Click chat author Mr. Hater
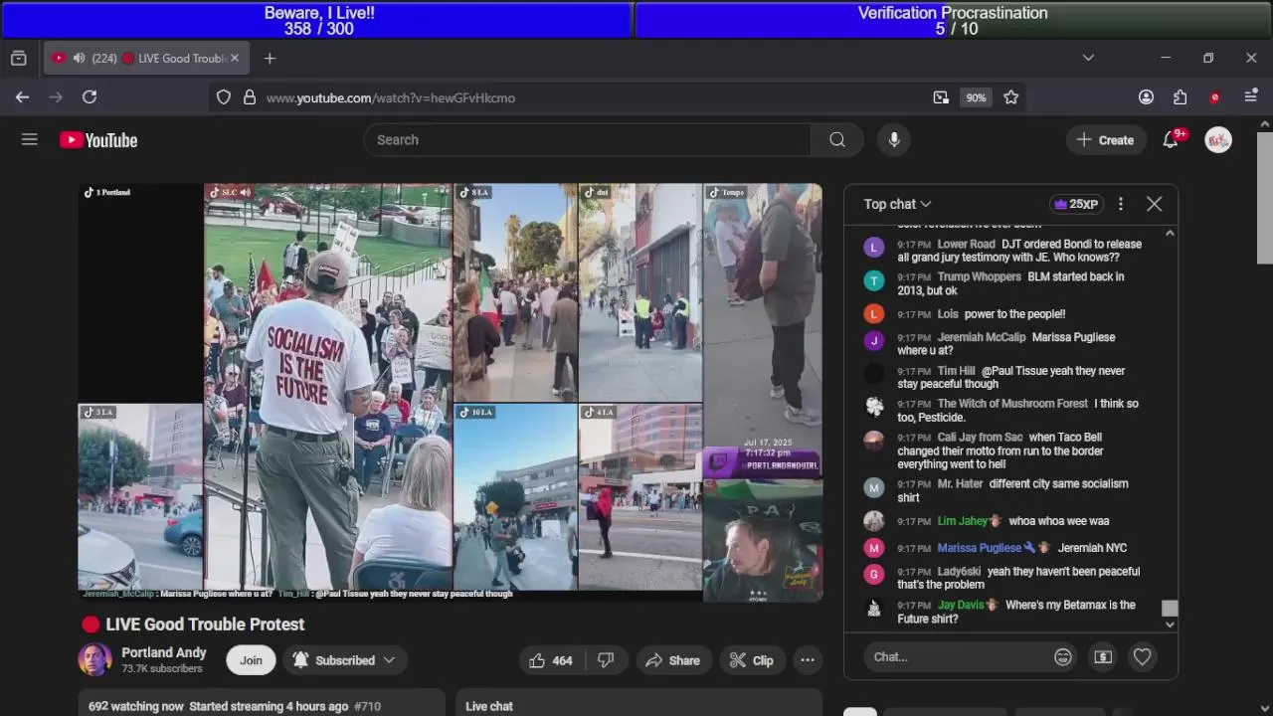Image resolution: width=1273 pixels, height=716 pixels. click(x=960, y=484)
